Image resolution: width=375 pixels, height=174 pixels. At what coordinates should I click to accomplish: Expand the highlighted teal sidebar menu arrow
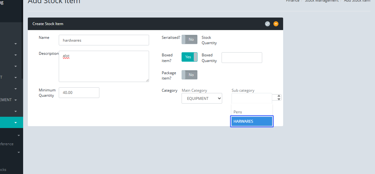pos(16,123)
